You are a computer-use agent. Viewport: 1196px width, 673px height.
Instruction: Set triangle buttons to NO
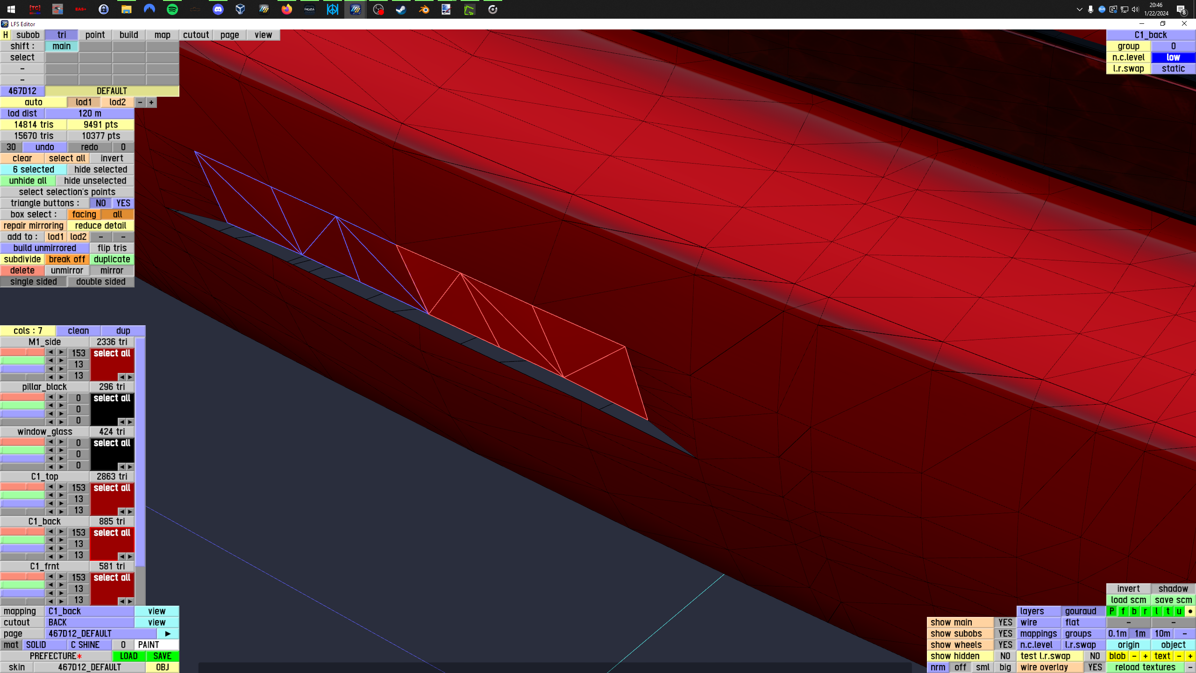click(x=100, y=203)
